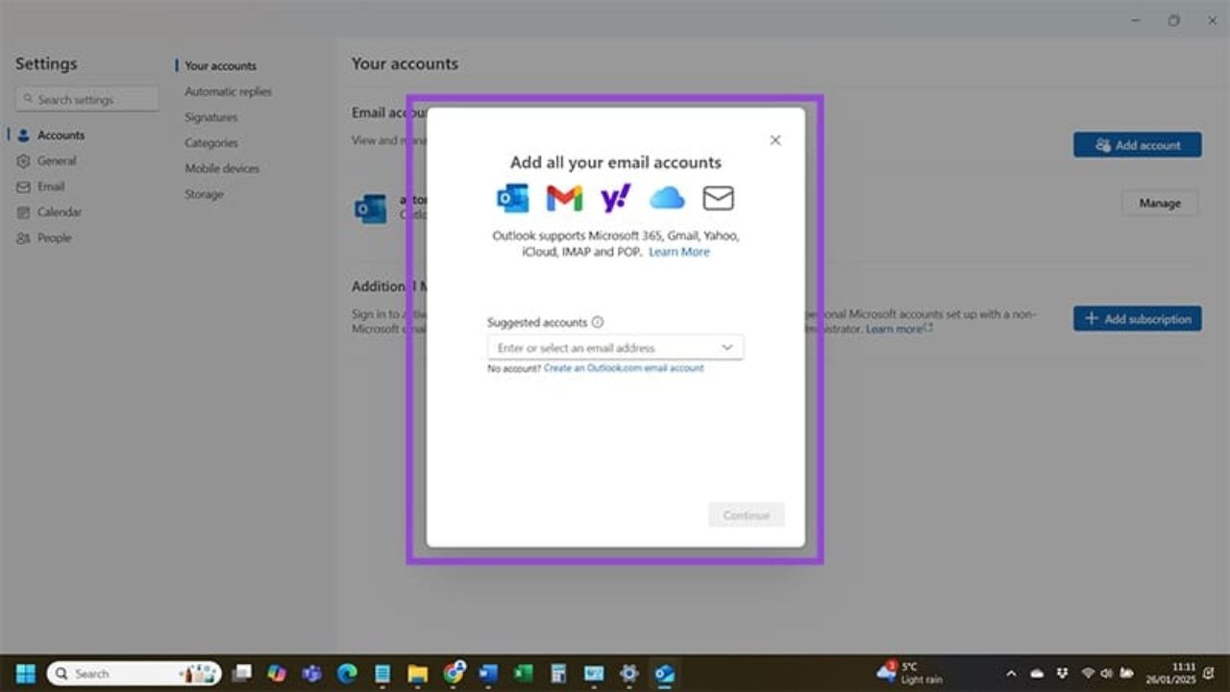Image resolution: width=1230 pixels, height=692 pixels.
Task: Open the Mobile devices settings page
Action: coord(222,167)
